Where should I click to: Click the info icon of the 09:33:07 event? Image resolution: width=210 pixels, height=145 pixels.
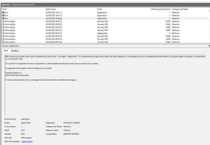pos(3,27)
